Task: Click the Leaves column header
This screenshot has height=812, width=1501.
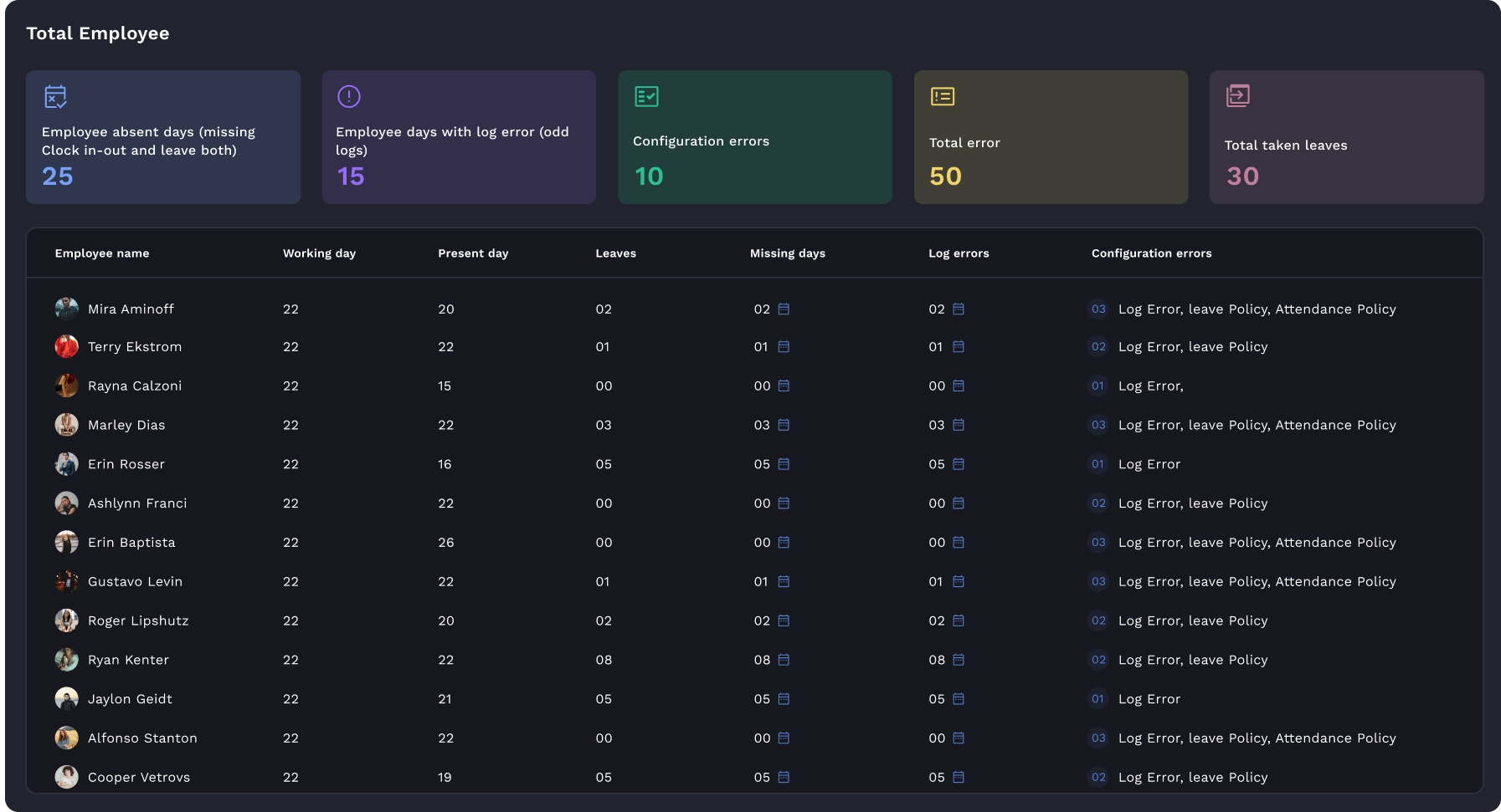Action: (x=615, y=253)
